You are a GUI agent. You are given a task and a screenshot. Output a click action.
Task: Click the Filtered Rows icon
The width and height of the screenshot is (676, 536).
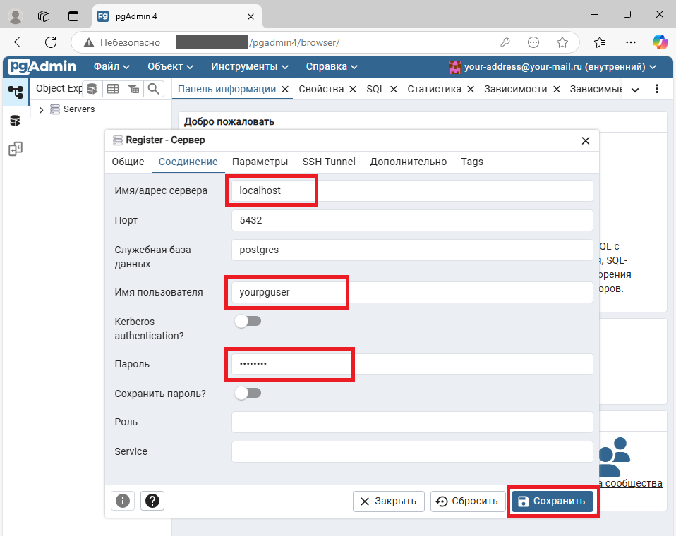[x=133, y=89]
